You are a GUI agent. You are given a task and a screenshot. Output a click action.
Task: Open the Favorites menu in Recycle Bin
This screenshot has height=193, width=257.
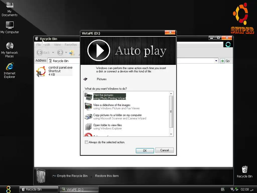click(x=71, y=45)
